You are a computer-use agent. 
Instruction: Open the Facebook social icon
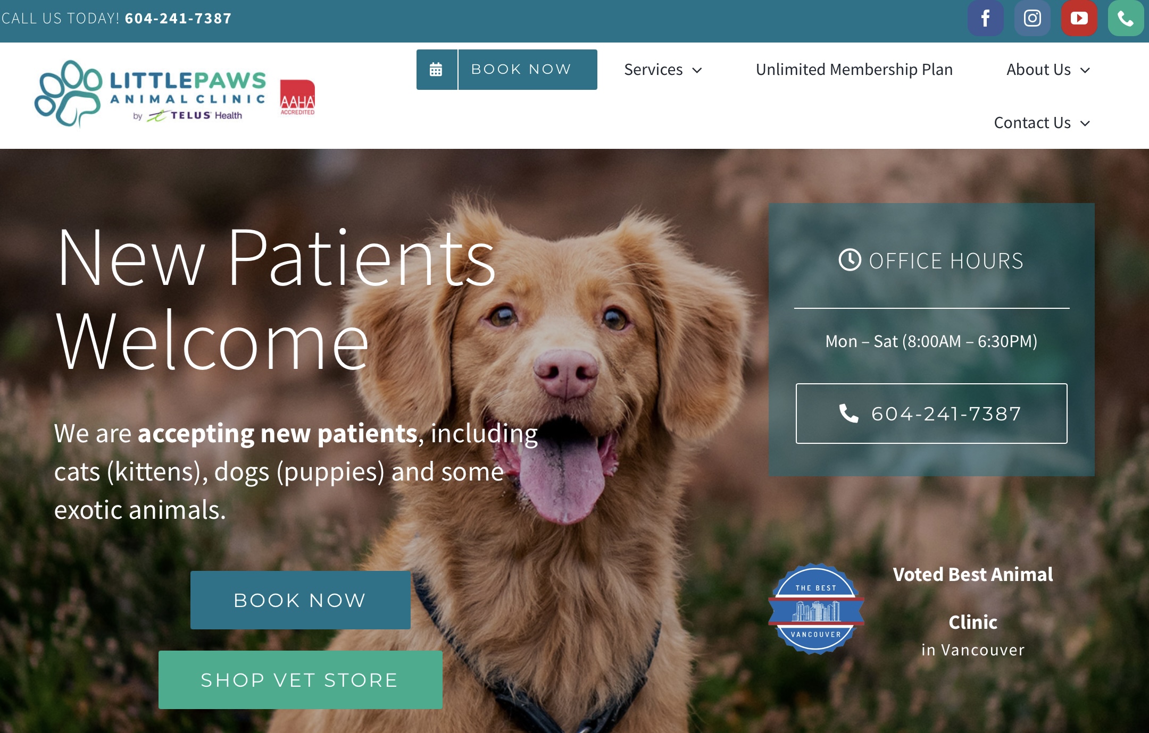coord(985,18)
